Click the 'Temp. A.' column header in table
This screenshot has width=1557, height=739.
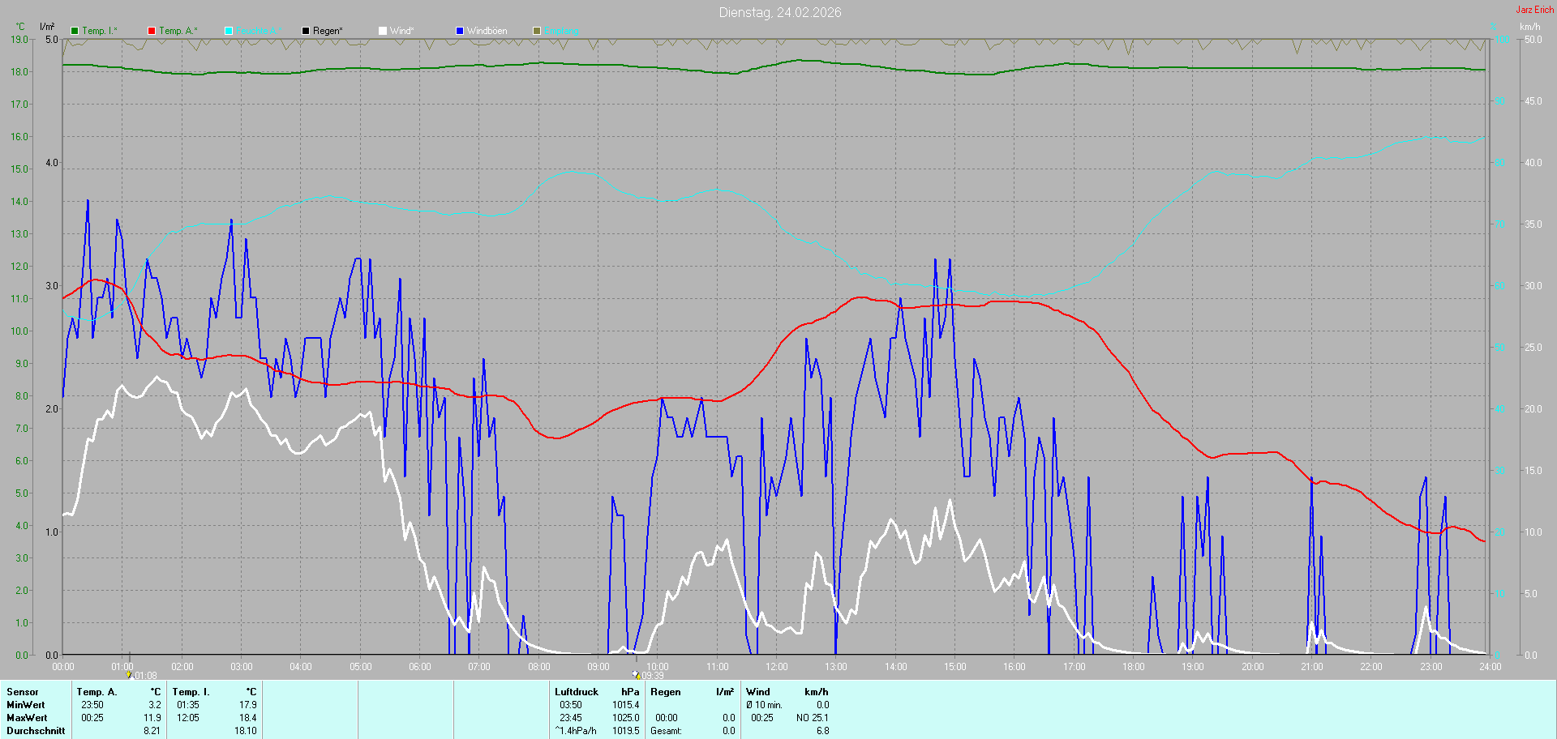click(97, 692)
